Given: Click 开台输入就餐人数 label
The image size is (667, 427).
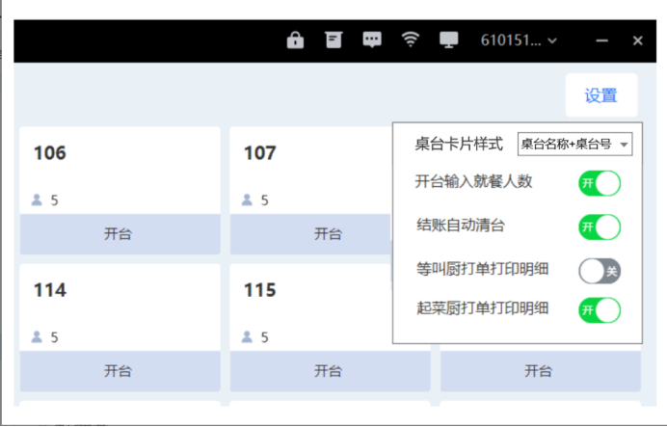Looking at the screenshot, I should 473,181.
